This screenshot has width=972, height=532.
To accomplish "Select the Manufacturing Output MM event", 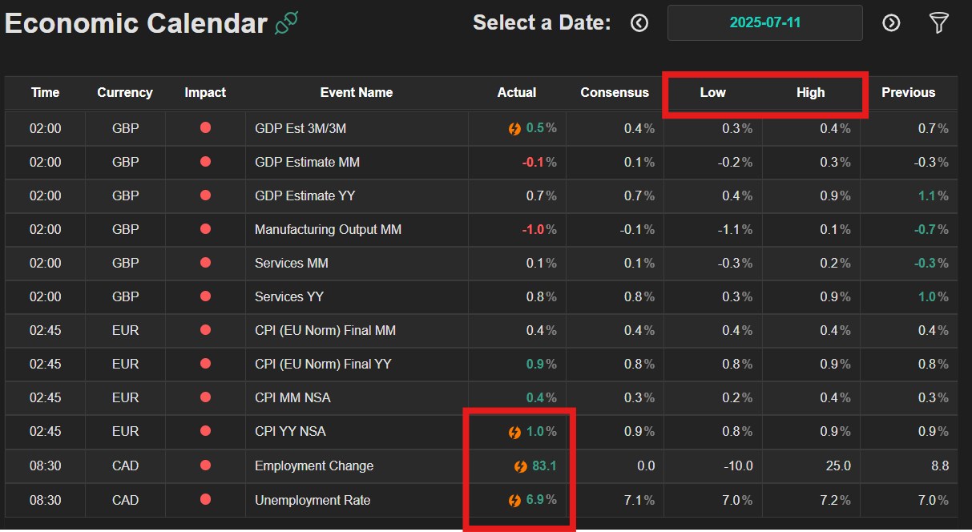I will tap(328, 230).
